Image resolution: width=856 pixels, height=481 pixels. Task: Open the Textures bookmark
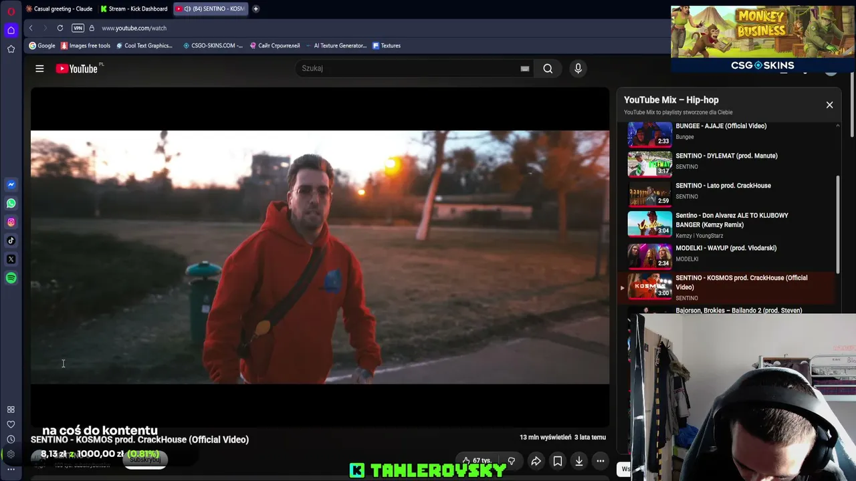pyautogui.click(x=387, y=45)
